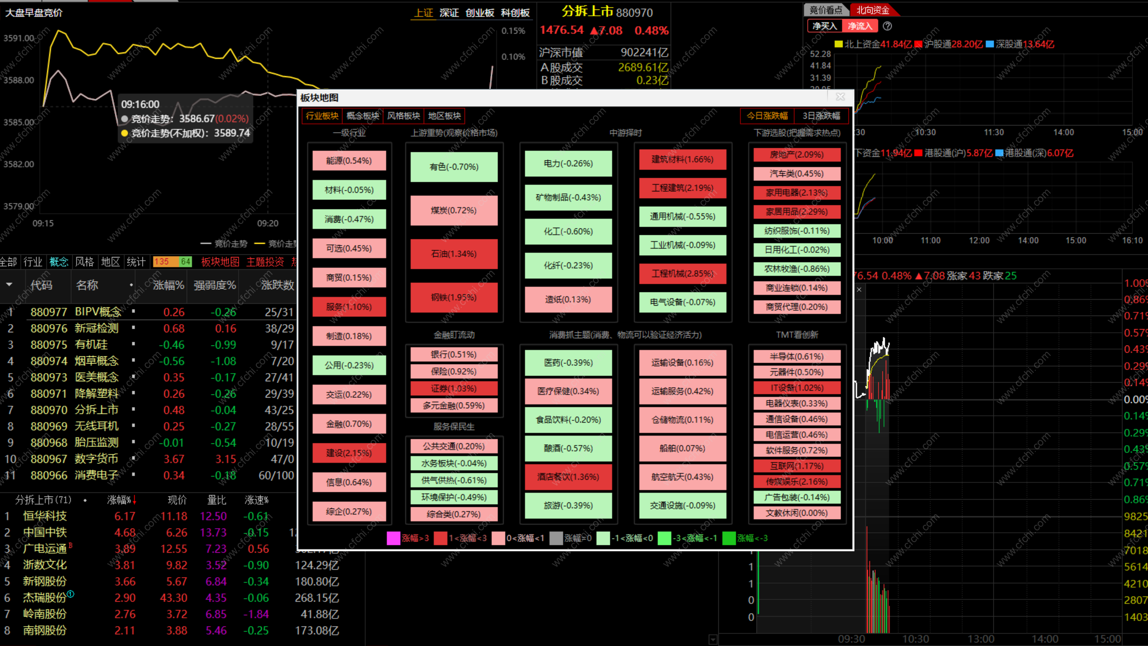Image resolution: width=1148 pixels, height=646 pixels.
Task: Click the dot marker beside 名称 header
Action: point(131,285)
